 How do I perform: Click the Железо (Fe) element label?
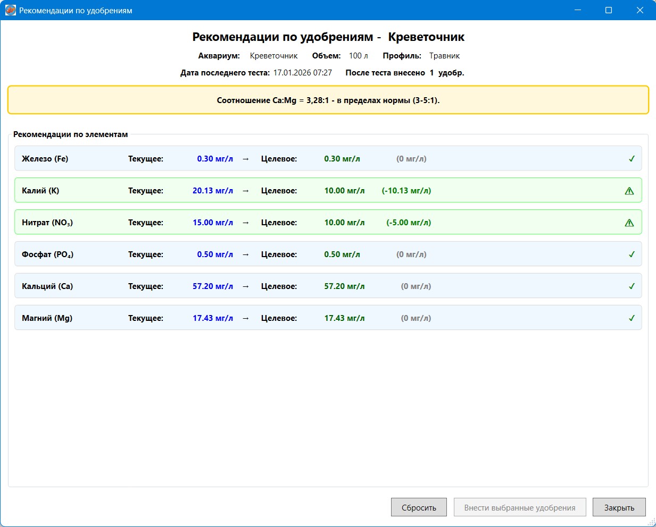(45, 159)
